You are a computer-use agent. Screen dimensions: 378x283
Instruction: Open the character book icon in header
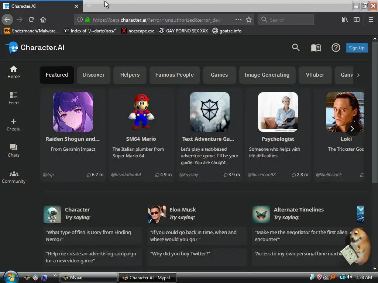[x=316, y=48]
